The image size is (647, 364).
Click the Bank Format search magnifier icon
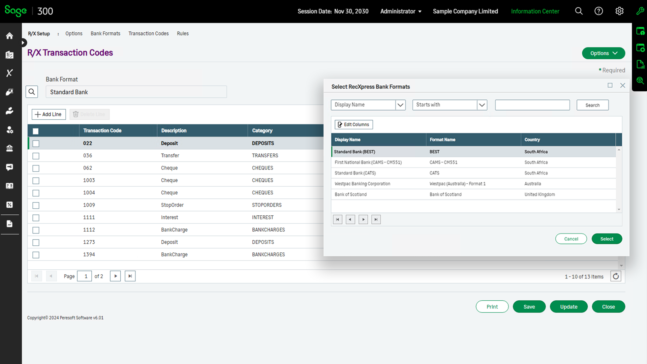point(32,91)
